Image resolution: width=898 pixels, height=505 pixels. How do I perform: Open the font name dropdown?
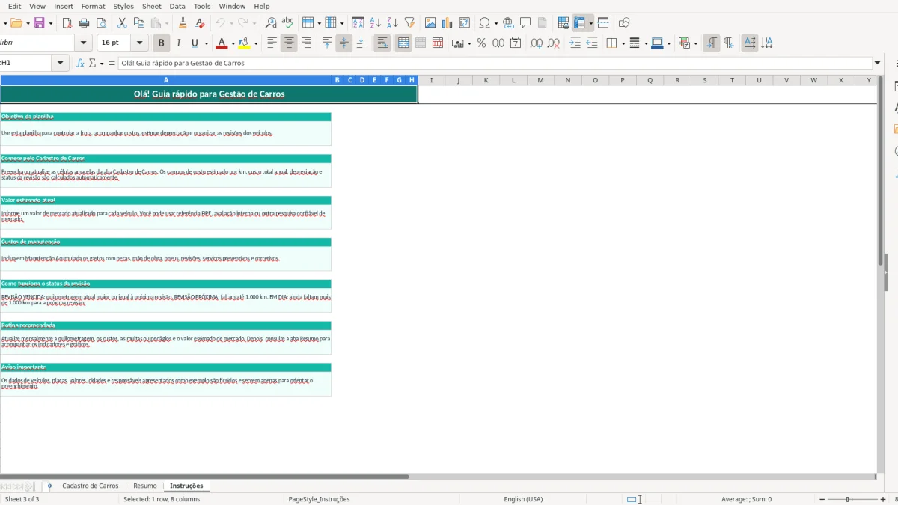[x=83, y=43]
